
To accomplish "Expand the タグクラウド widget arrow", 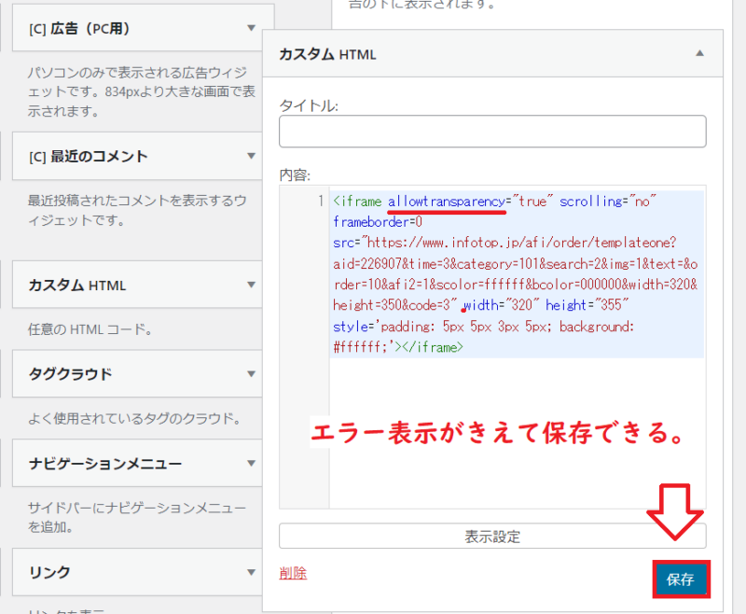I will pos(251,374).
